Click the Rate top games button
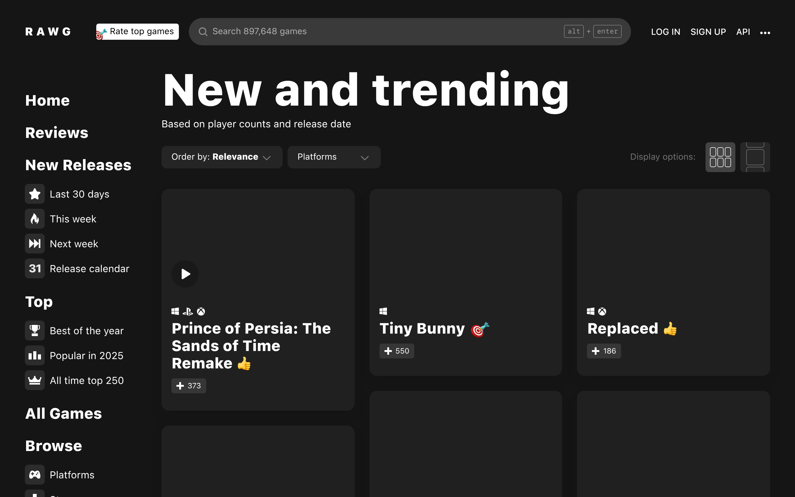The height and width of the screenshot is (497, 795). click(x=138, y=32)
